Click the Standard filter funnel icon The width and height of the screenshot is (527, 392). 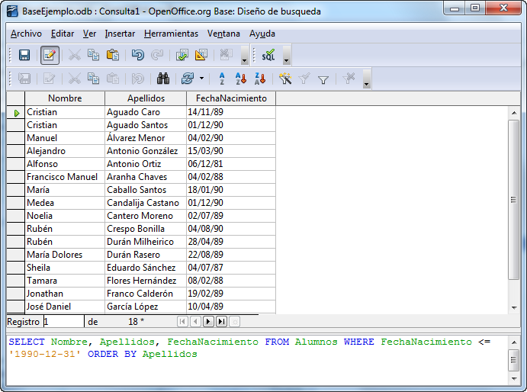[x=323, y=79]
